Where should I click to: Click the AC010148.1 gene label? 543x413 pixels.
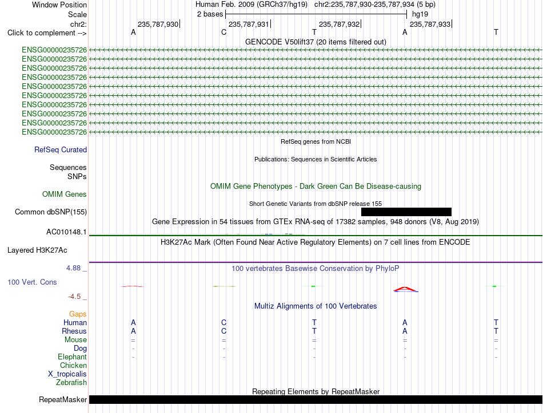point(66,232)
